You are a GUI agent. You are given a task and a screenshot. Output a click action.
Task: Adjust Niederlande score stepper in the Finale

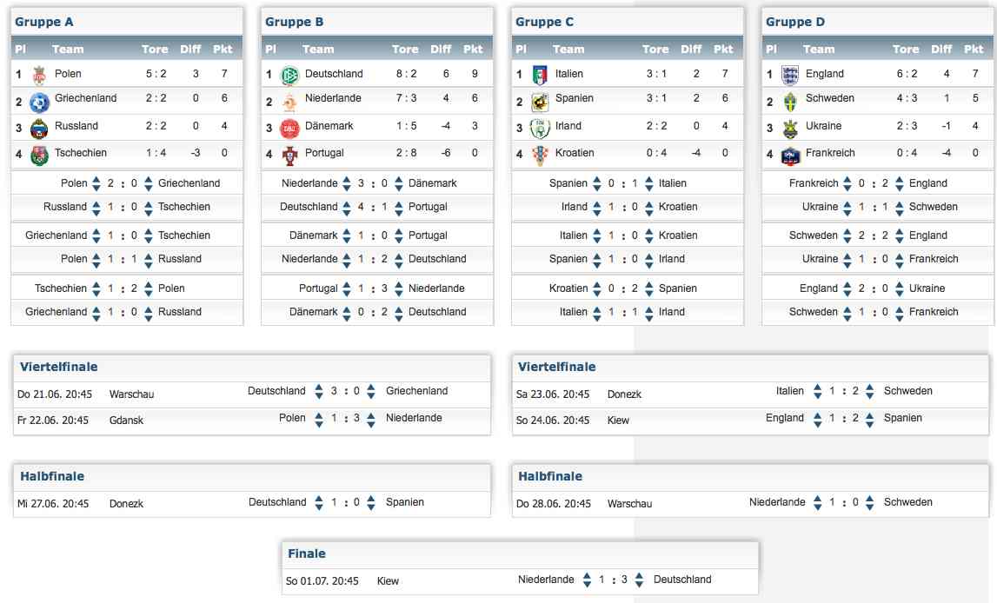587,580
